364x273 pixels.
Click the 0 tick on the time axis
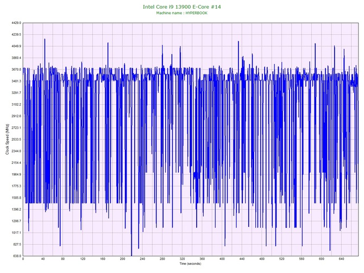[23, 259]
